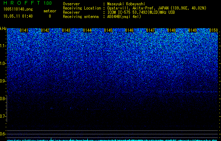Select the 1.0.0 version number
The height and width of the screenshot is (141, 221).
tap(48, 3)
